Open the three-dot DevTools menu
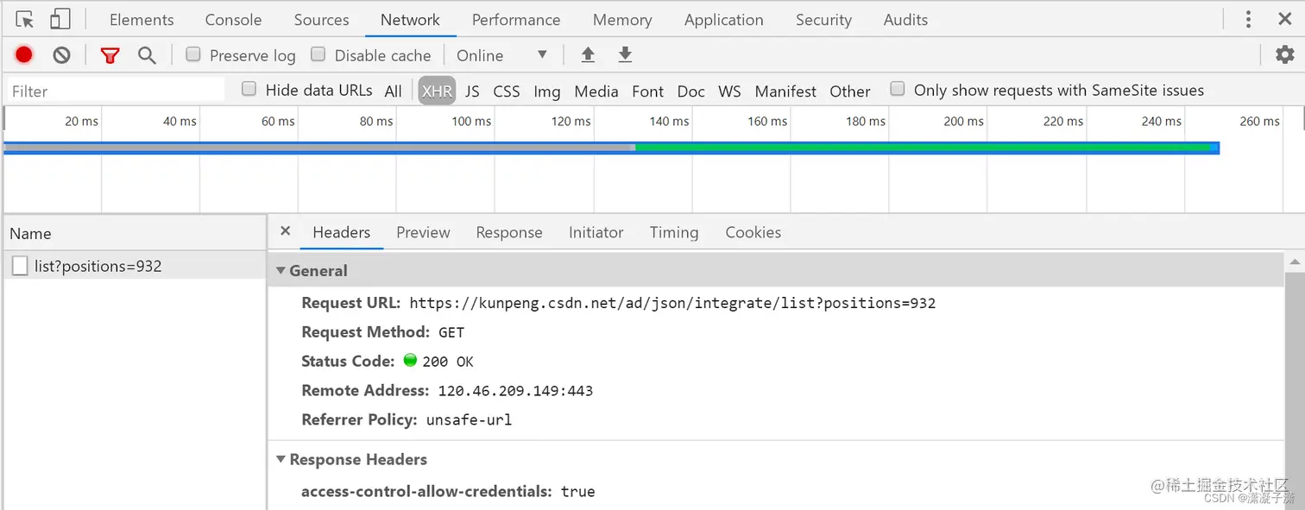The image size is (1305, 510). (x=1248, y=18)
